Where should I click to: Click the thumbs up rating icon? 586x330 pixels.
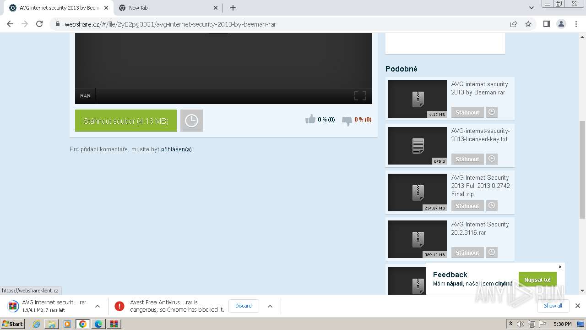click(310, 119)
